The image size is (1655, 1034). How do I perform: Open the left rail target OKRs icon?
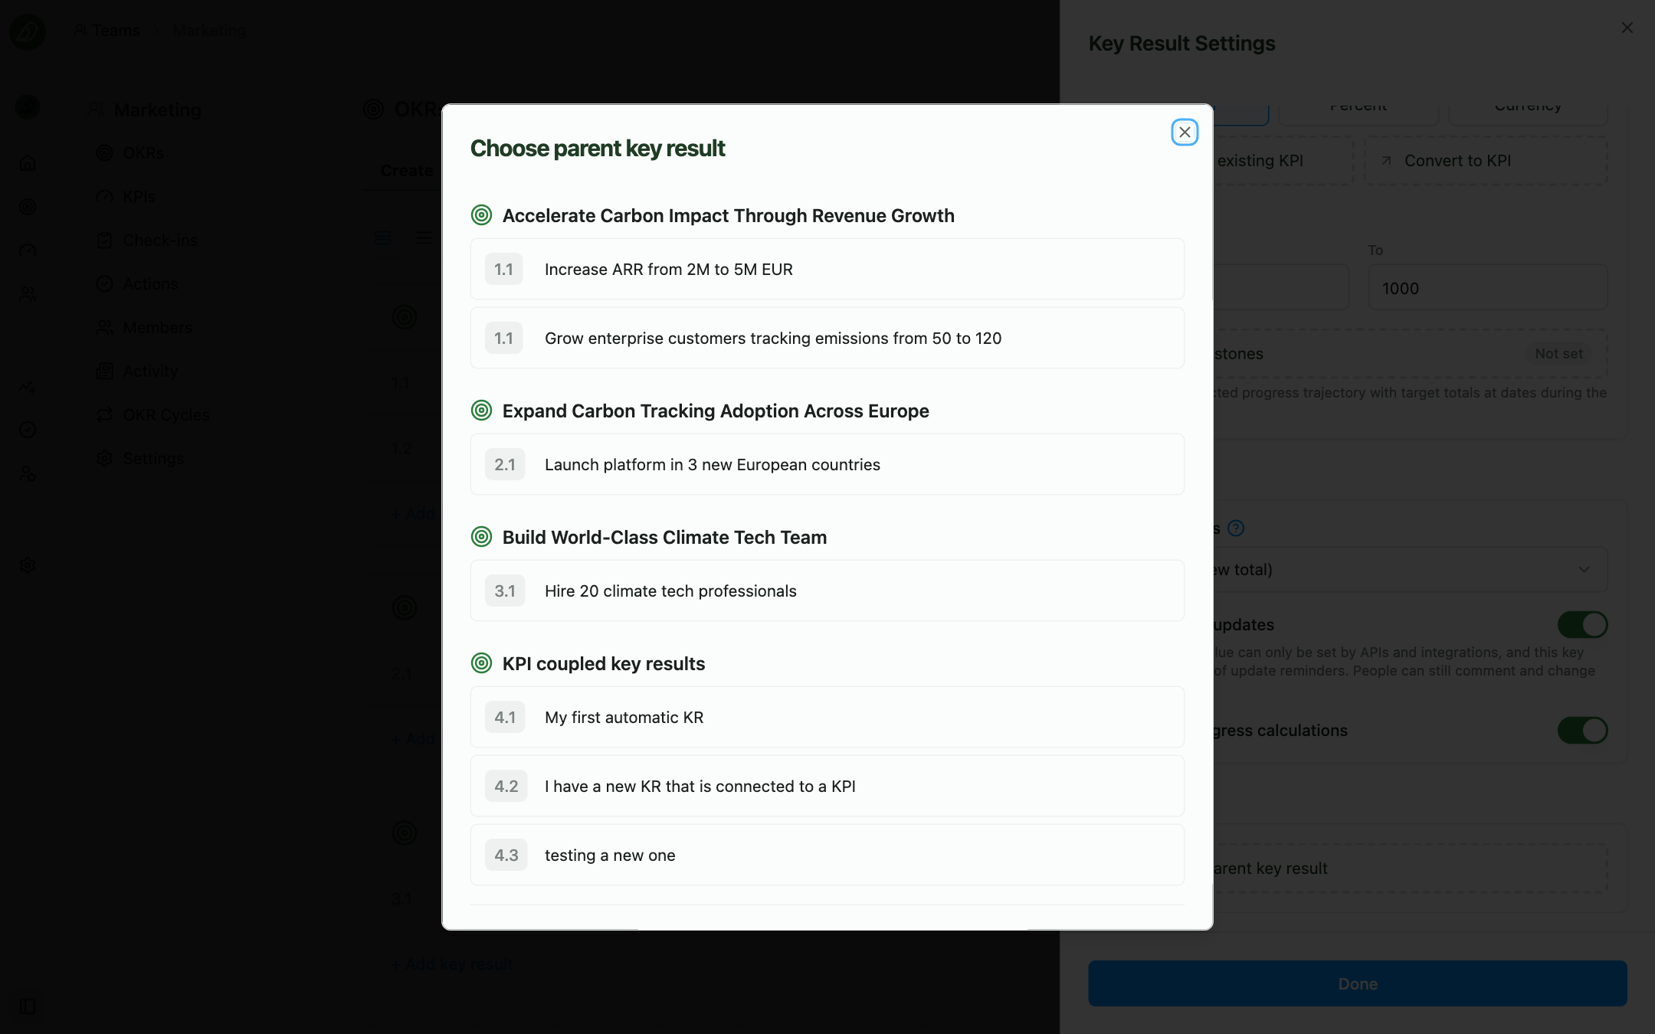28,207
